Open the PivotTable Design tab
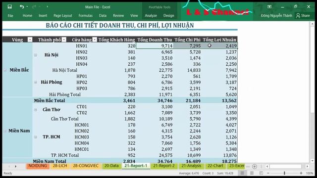 168,15
